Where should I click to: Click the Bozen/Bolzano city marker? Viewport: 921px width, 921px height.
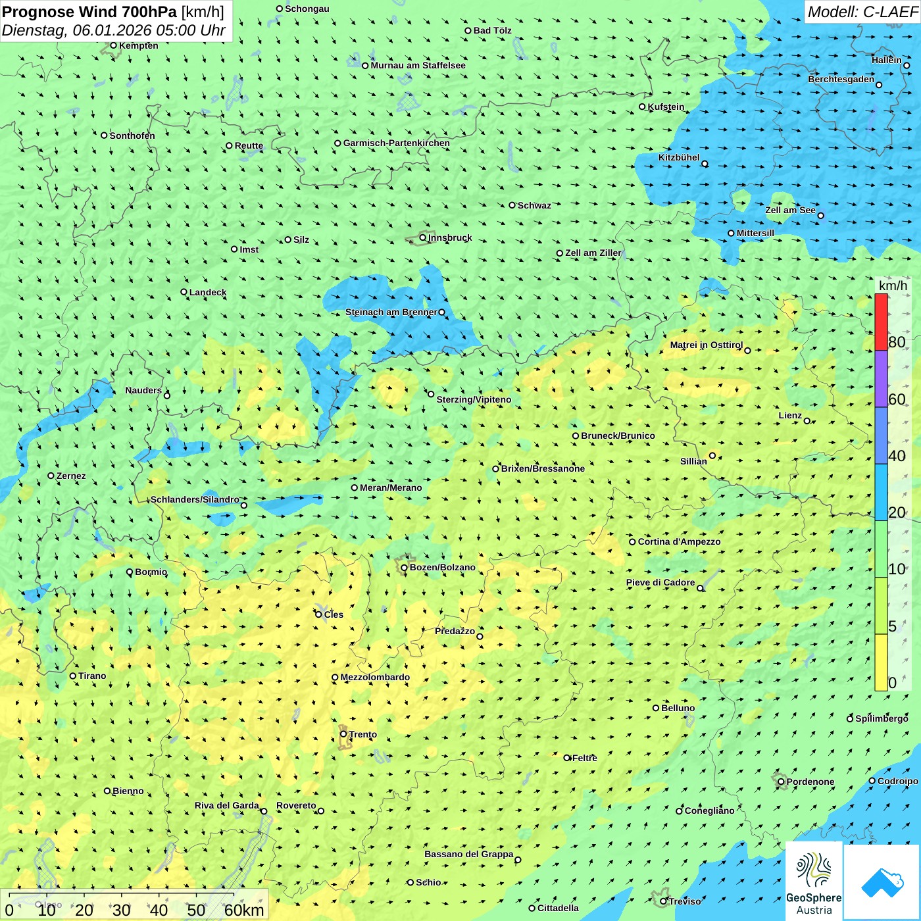click(x=404, y=568)
